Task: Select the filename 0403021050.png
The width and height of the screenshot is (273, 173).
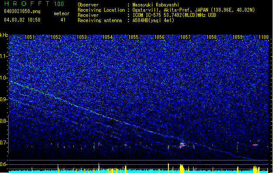Action: click(x=22, y=11)
